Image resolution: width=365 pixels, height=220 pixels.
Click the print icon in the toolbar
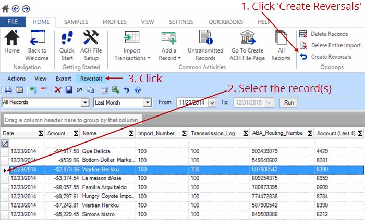coord(8,90)
